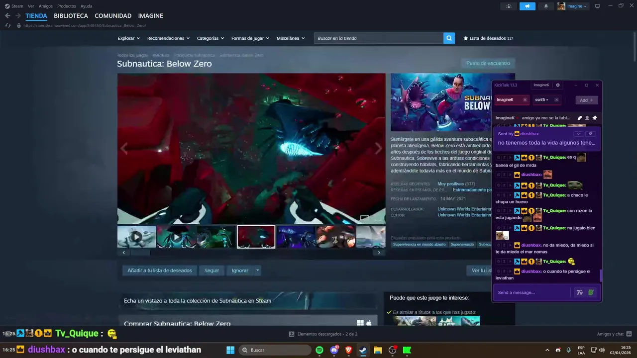637x358 pixels.
Task: Open the Steam megaphone announcements button
Action: pos(528,6)
